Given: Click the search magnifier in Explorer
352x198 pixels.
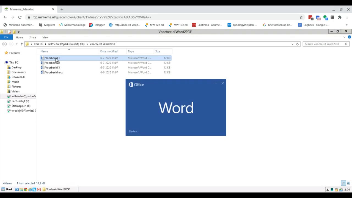Looking at the screenshot, I should click(346, 44).
